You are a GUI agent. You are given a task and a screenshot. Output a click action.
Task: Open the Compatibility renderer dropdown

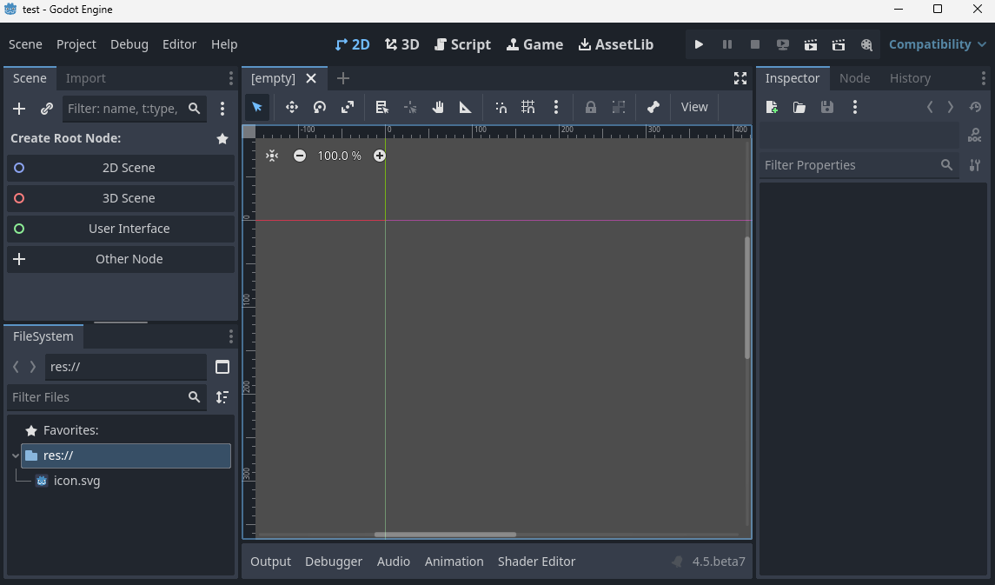(938, 44)
